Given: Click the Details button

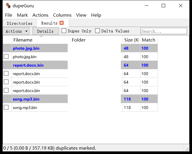Looking at the screenshot, I should 46,31.
